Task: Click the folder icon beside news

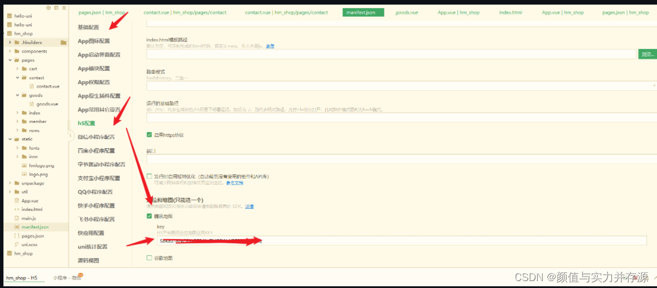Action: (x=24, y=130)
